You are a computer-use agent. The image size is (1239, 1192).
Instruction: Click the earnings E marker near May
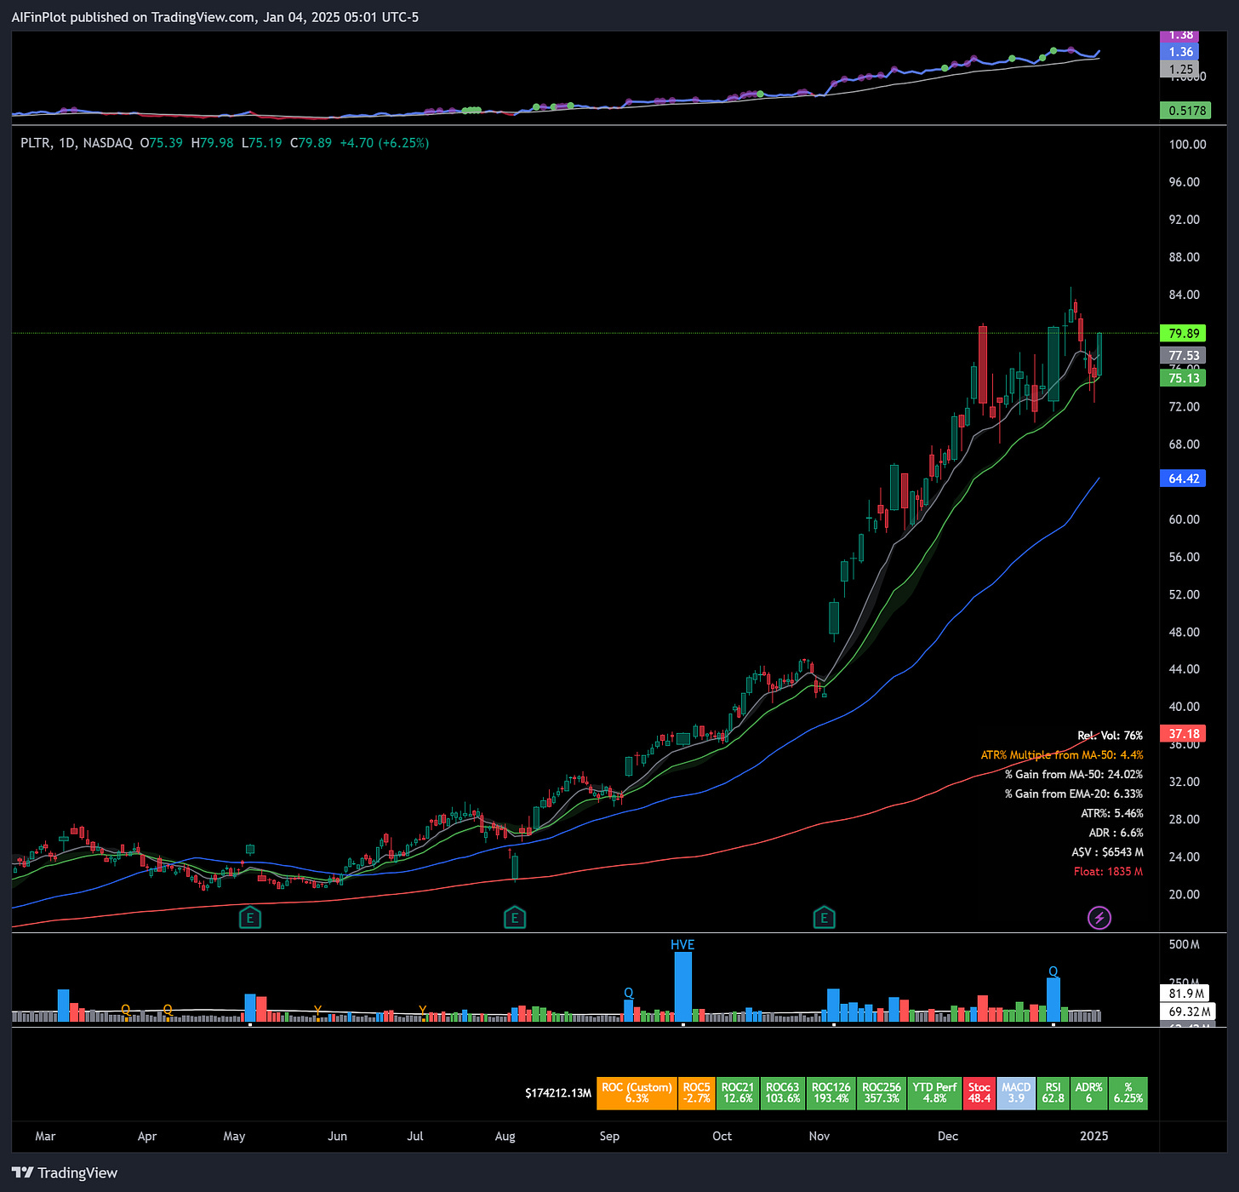[x=249, y=918]
